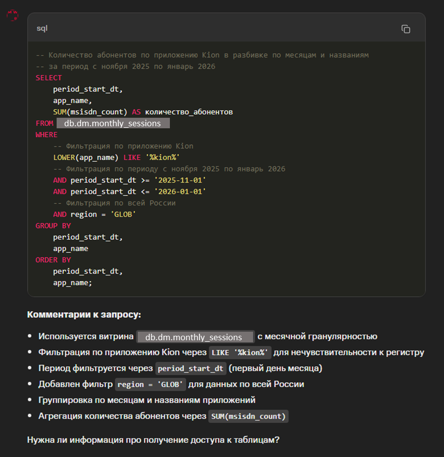Click the GROUP BY keyword
The width and height of the screenshot is (444, 457).
[x=53, y=225]
